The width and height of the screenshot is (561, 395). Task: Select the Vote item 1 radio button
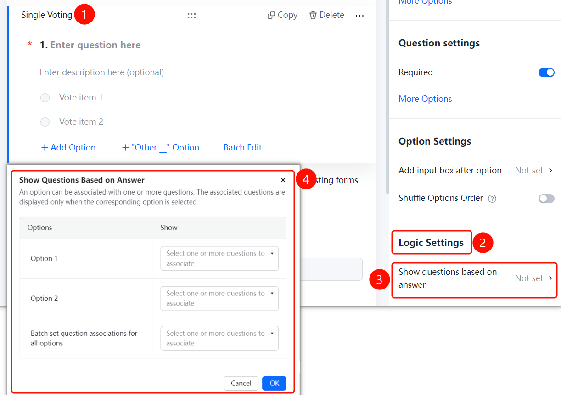pyautogui.click(x=45, y=98)
